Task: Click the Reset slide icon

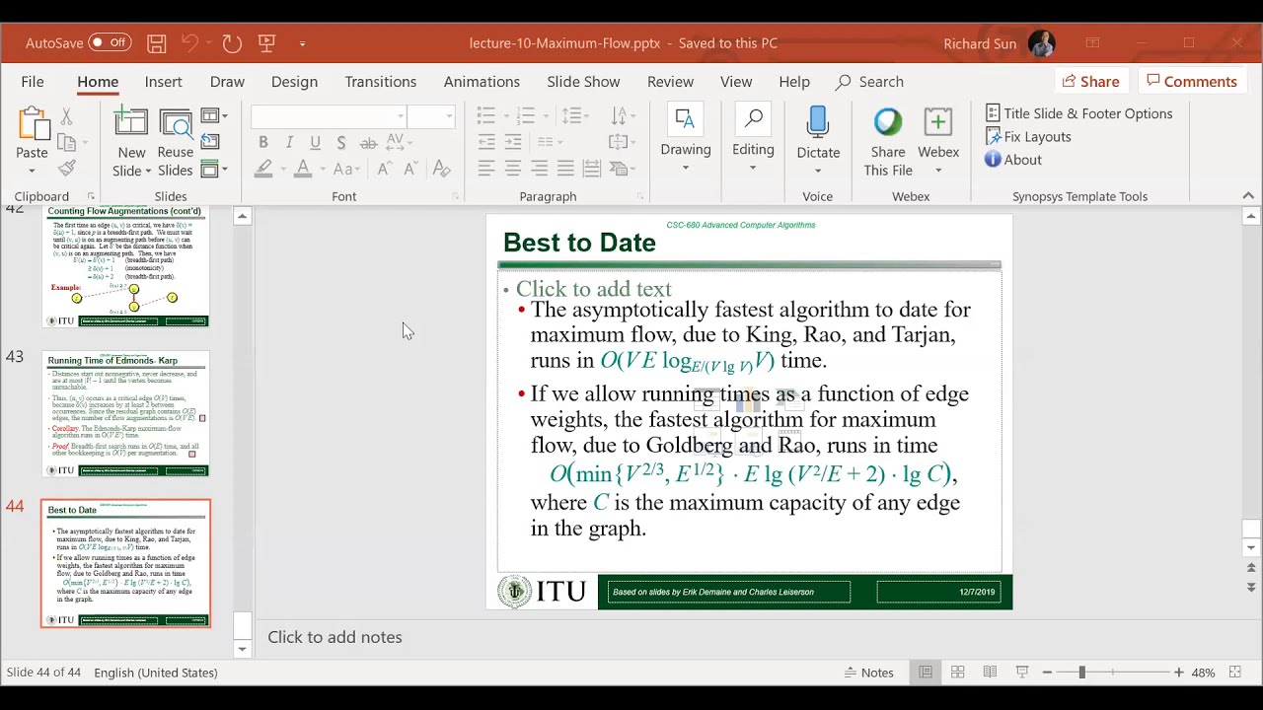Action: [x=210, y=143]
